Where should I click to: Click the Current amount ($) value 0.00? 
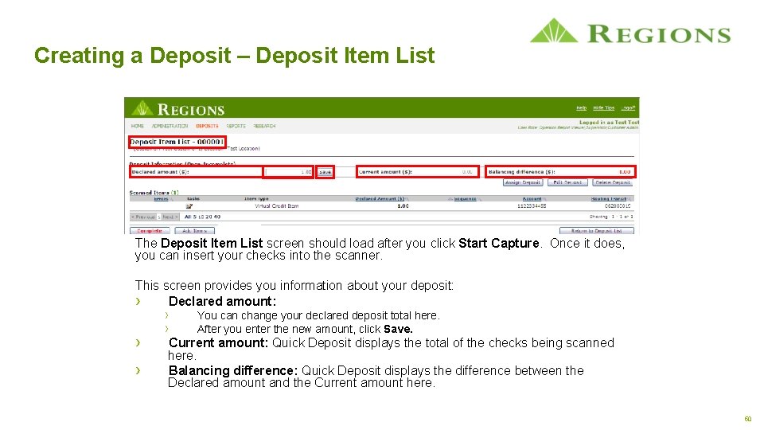coord(467,172)
